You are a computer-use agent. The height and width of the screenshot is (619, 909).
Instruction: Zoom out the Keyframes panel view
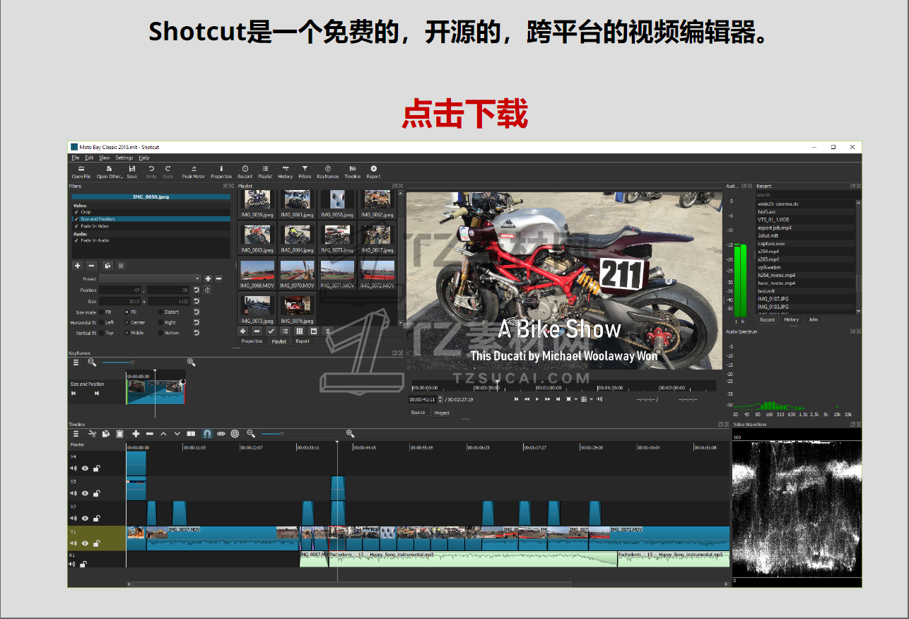click(92, 362)
